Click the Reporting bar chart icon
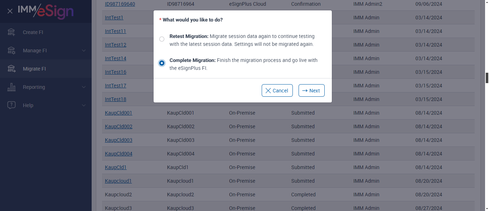This screenshot has width=489, height=211. (x=11, y=87)
